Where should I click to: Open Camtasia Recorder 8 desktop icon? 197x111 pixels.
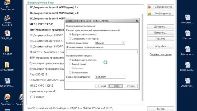point(7,21)
